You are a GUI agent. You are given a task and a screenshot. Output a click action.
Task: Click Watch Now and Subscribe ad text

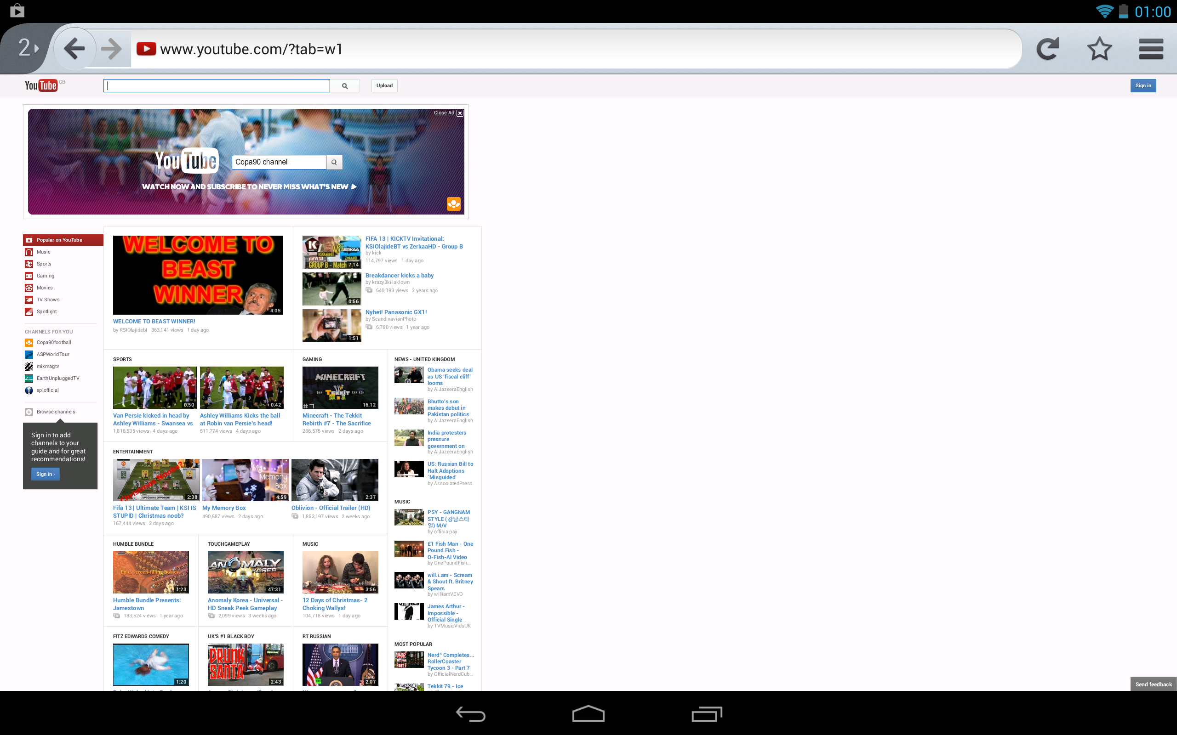249,187
